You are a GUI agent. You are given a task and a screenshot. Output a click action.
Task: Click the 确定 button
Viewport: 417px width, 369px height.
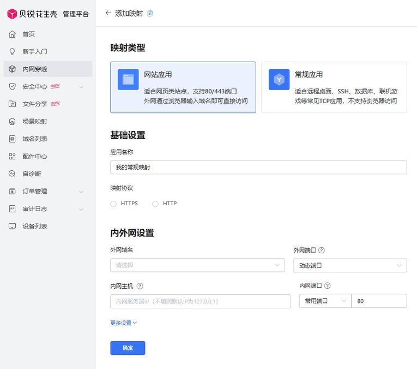tap(128, 348)
